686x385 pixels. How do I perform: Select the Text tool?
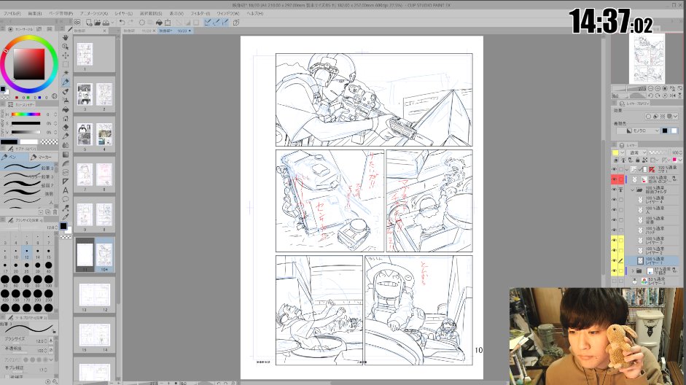[x=66, y=190]
